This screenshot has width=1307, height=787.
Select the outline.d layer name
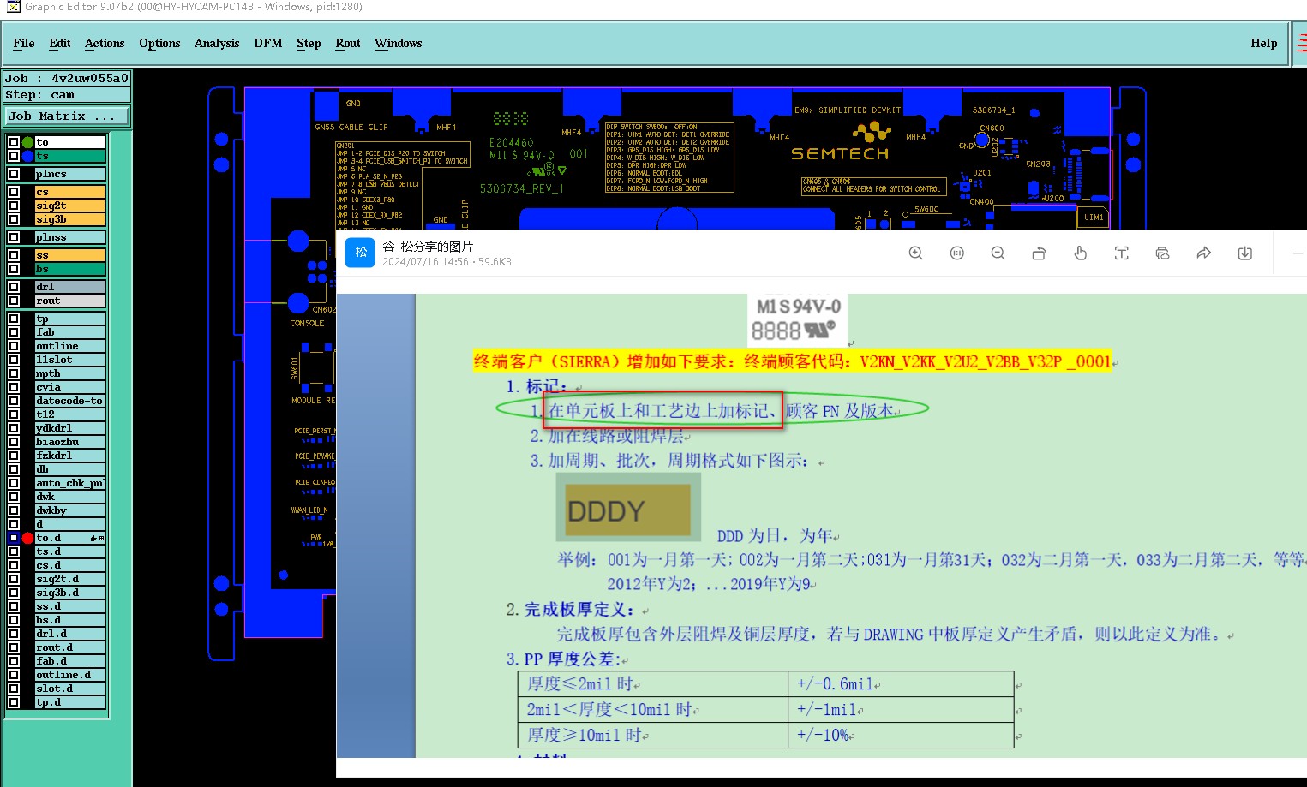(69, 675)
